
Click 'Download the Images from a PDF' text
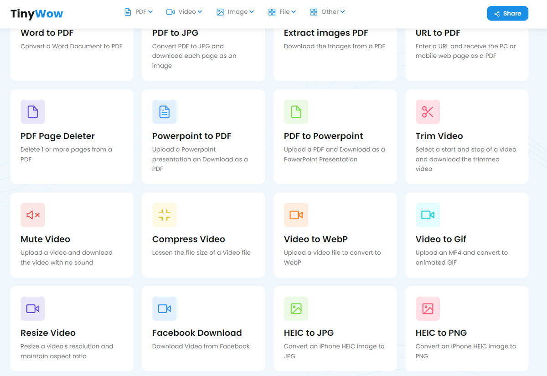335,46
